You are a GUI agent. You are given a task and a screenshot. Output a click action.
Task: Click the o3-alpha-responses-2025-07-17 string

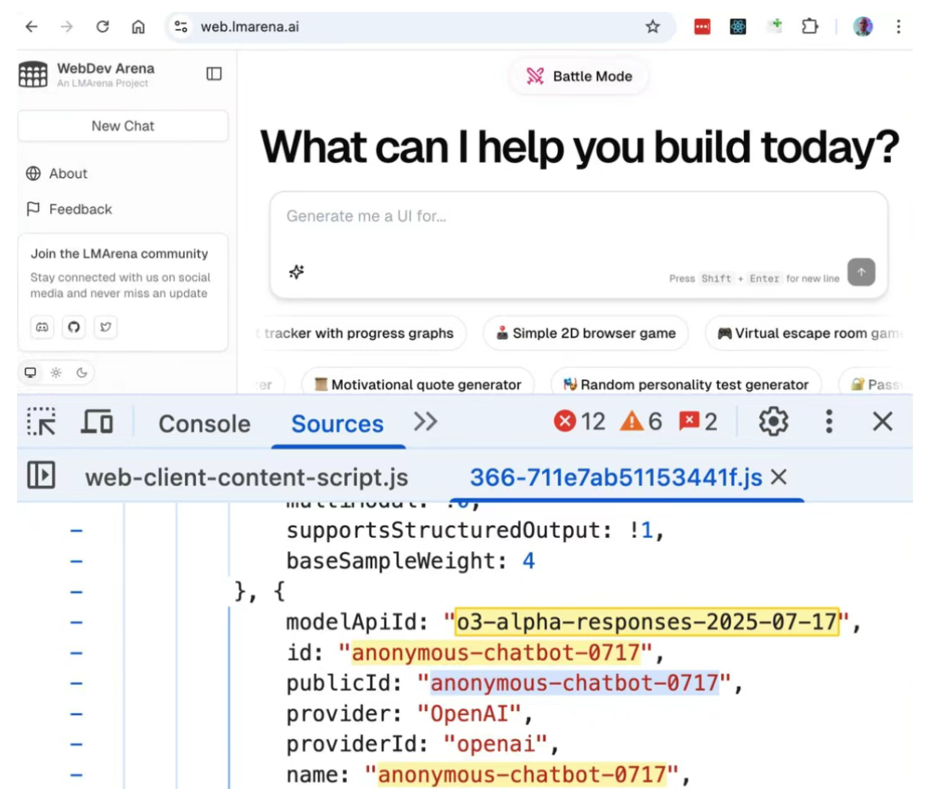click(x=646, y=622)
